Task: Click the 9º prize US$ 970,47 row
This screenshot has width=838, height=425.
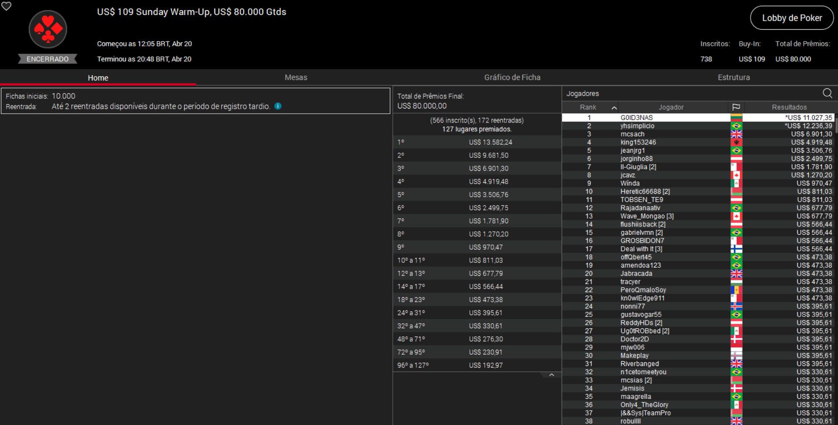Action: pos(477,247)
